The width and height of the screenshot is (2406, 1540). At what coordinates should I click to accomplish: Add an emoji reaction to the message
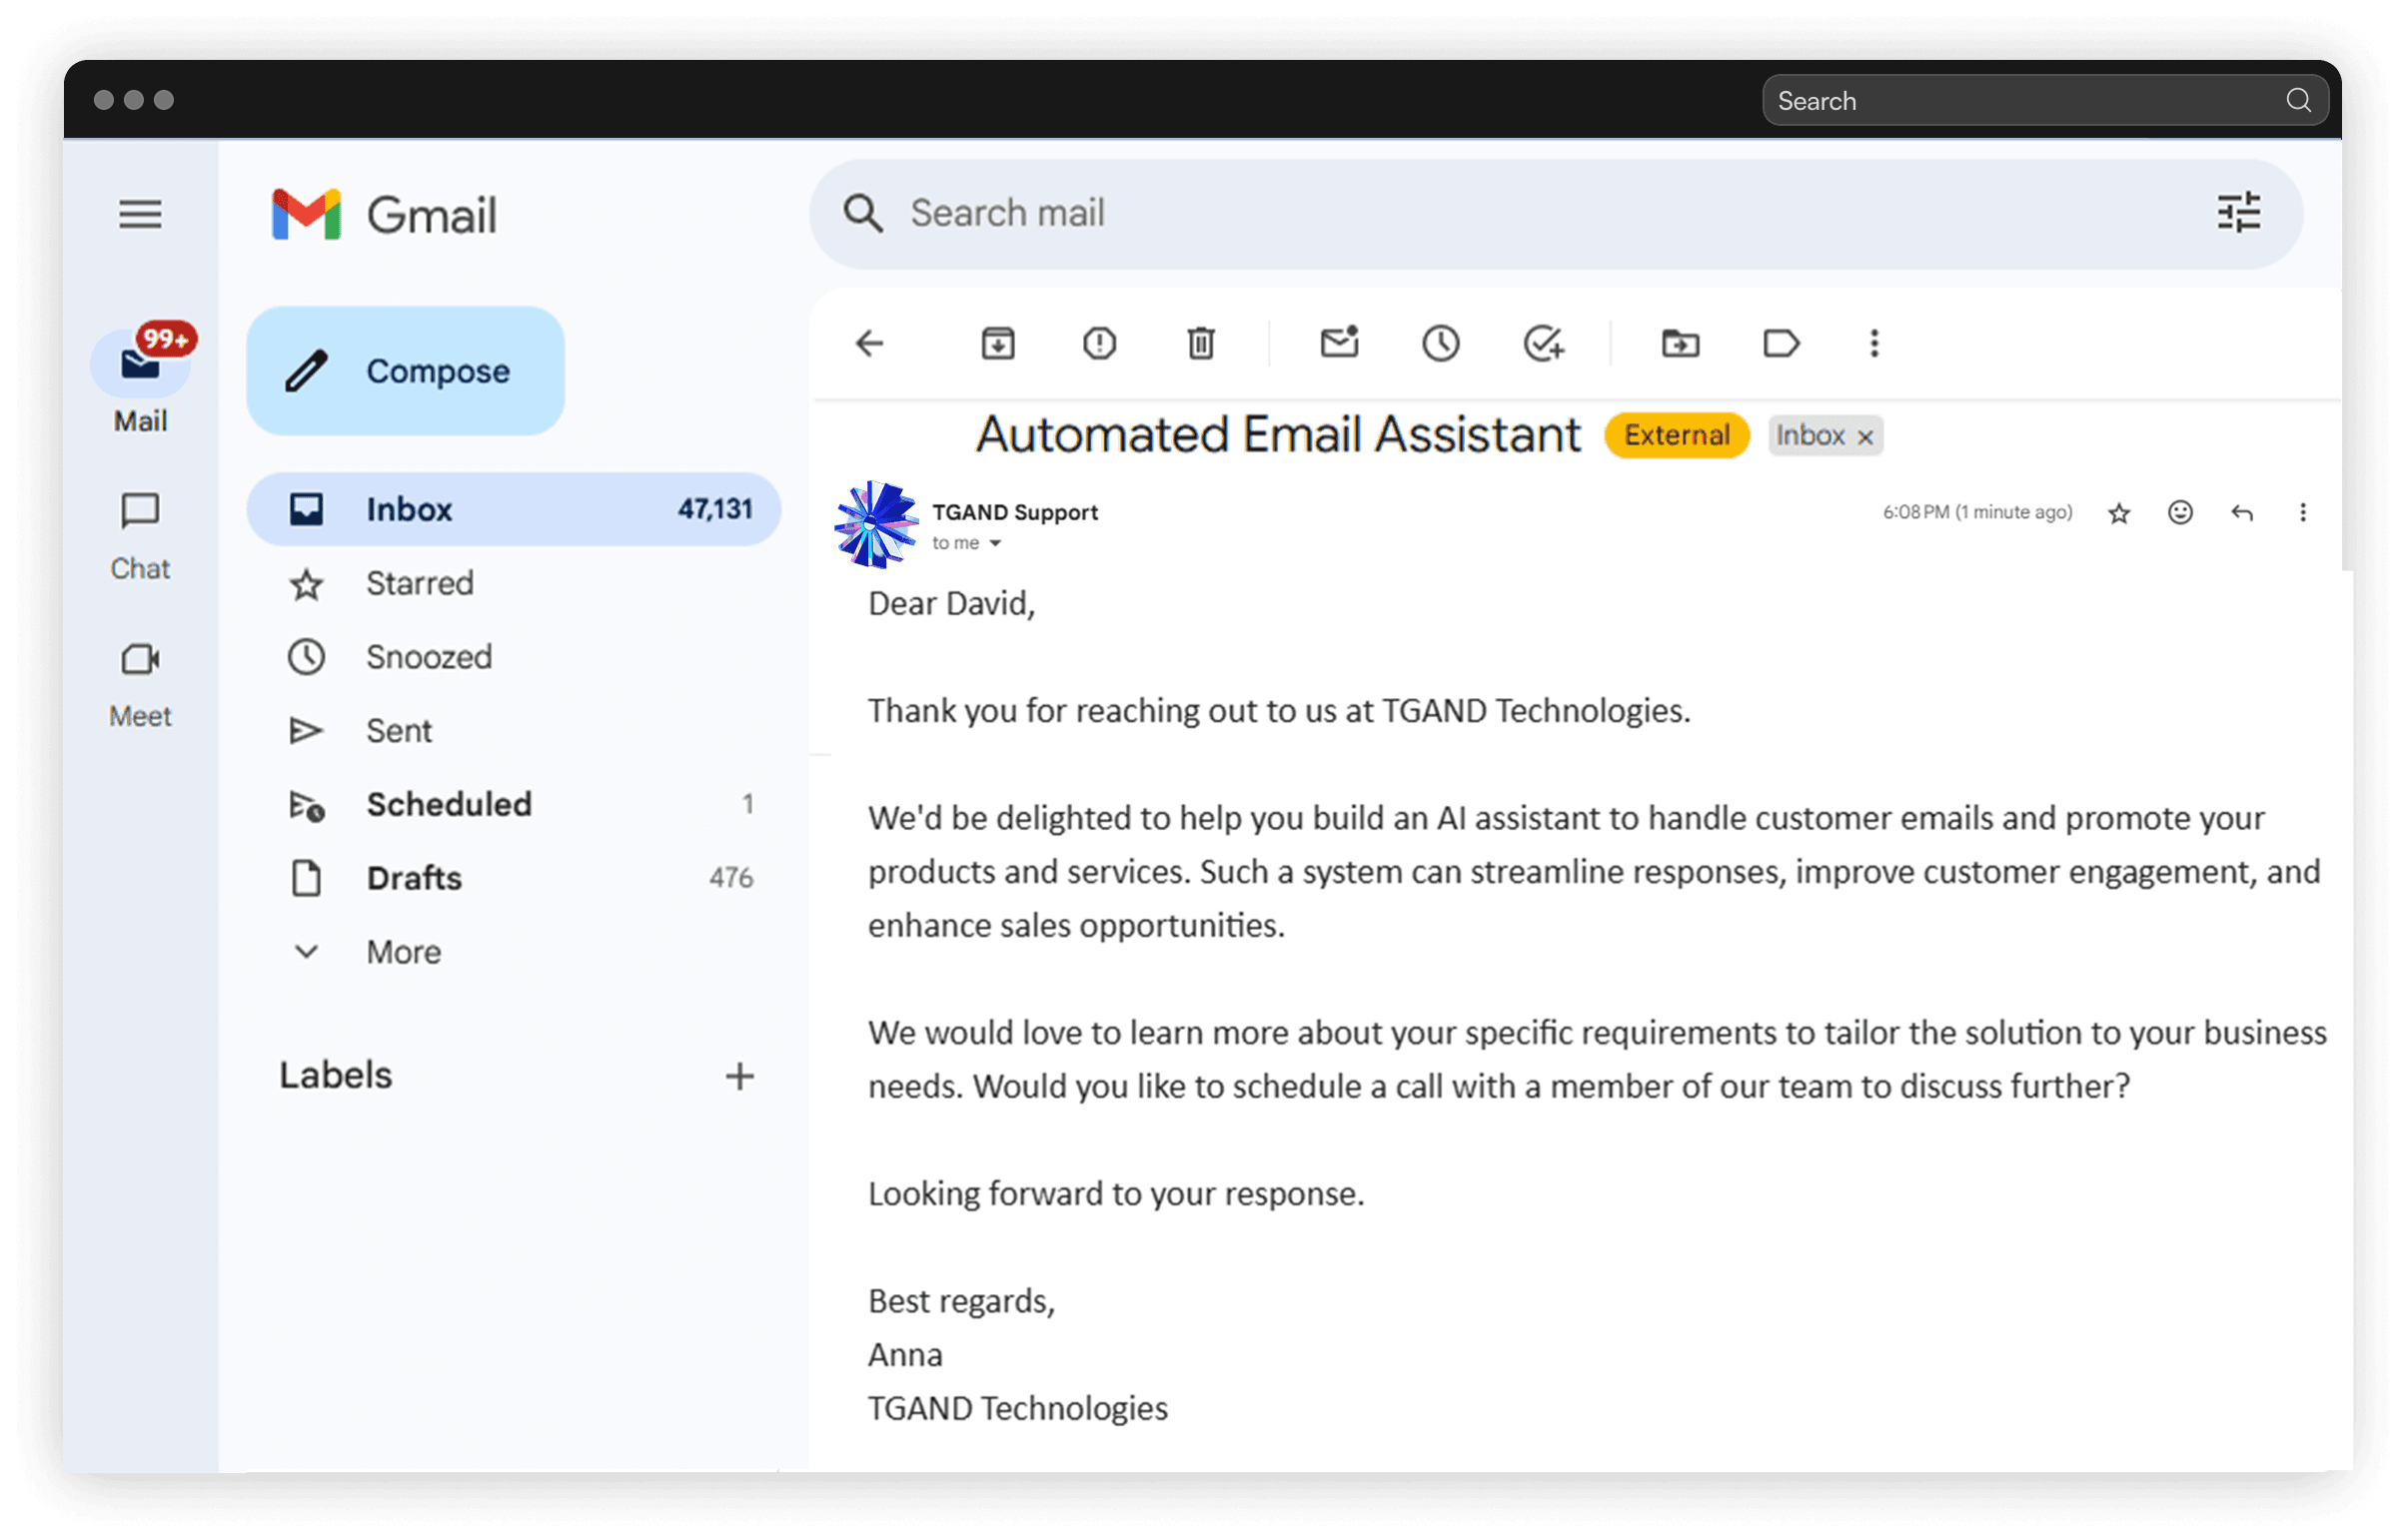click(2180, 512)
